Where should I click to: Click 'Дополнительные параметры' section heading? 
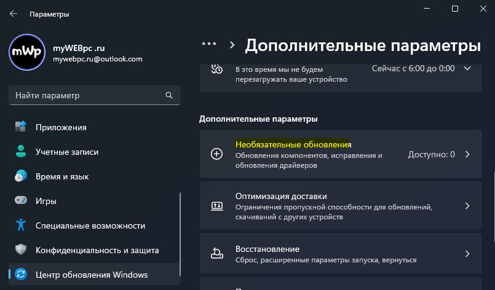258,119
